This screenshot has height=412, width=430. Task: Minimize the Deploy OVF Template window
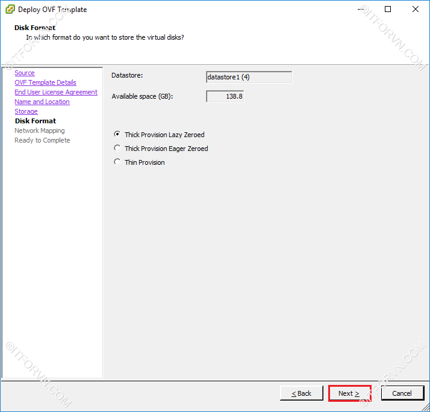pyautogui.click(x=361, y=10)
